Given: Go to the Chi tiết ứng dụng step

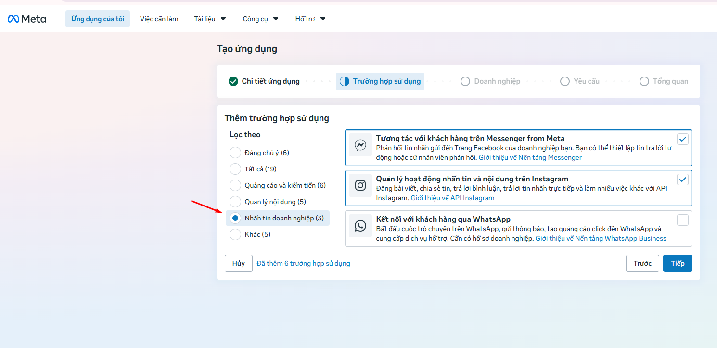Looking at the screenshot, I should click(264, 81).
